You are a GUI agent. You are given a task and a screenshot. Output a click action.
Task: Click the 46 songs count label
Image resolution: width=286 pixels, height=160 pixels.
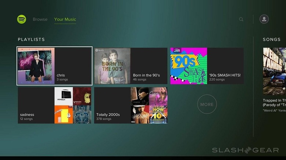[x=140, y=80]
